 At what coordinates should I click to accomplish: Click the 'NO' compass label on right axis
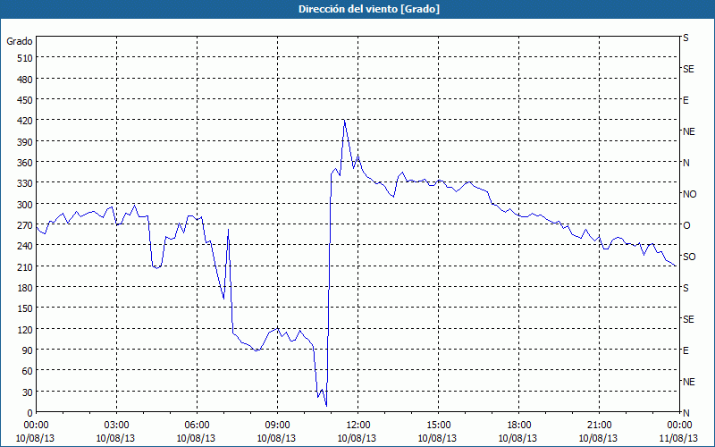pyautogui.click(x=689, y=194)
